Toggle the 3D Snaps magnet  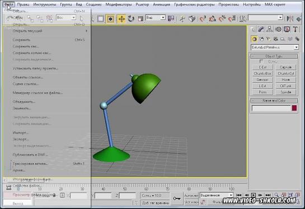click(203, 19)
